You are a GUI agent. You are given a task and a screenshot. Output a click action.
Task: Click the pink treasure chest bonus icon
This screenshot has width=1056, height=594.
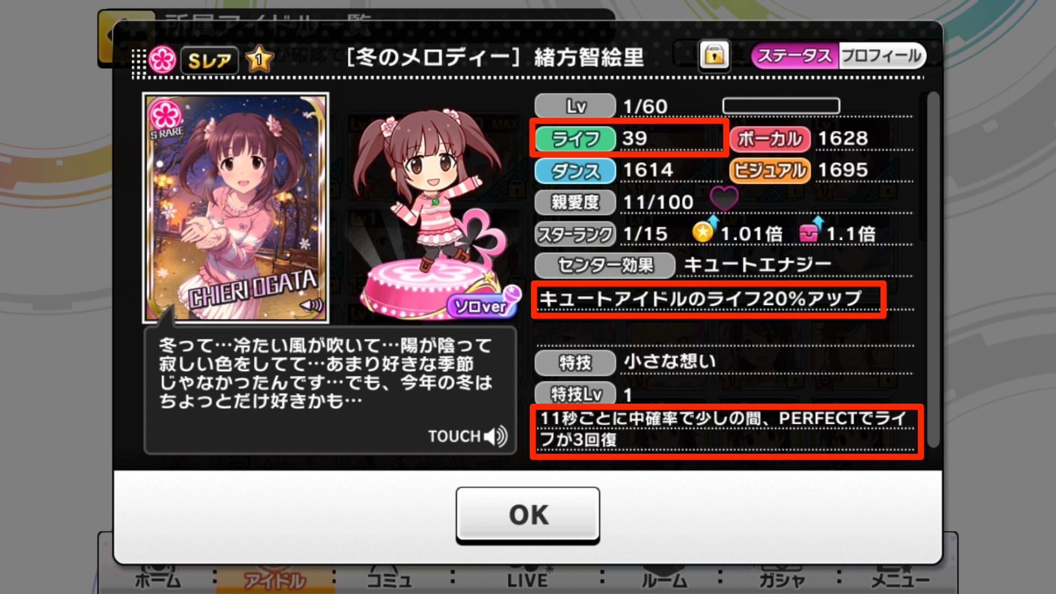pos(810,230)
